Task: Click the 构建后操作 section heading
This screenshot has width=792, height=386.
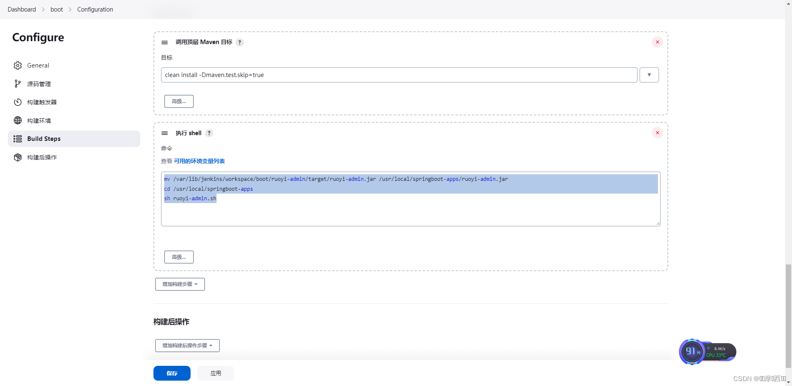Action: 171,322
